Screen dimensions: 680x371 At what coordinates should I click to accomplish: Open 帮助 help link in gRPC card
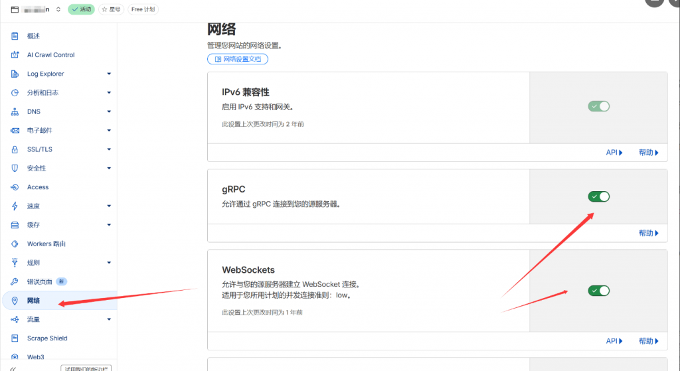click(648, 233)
